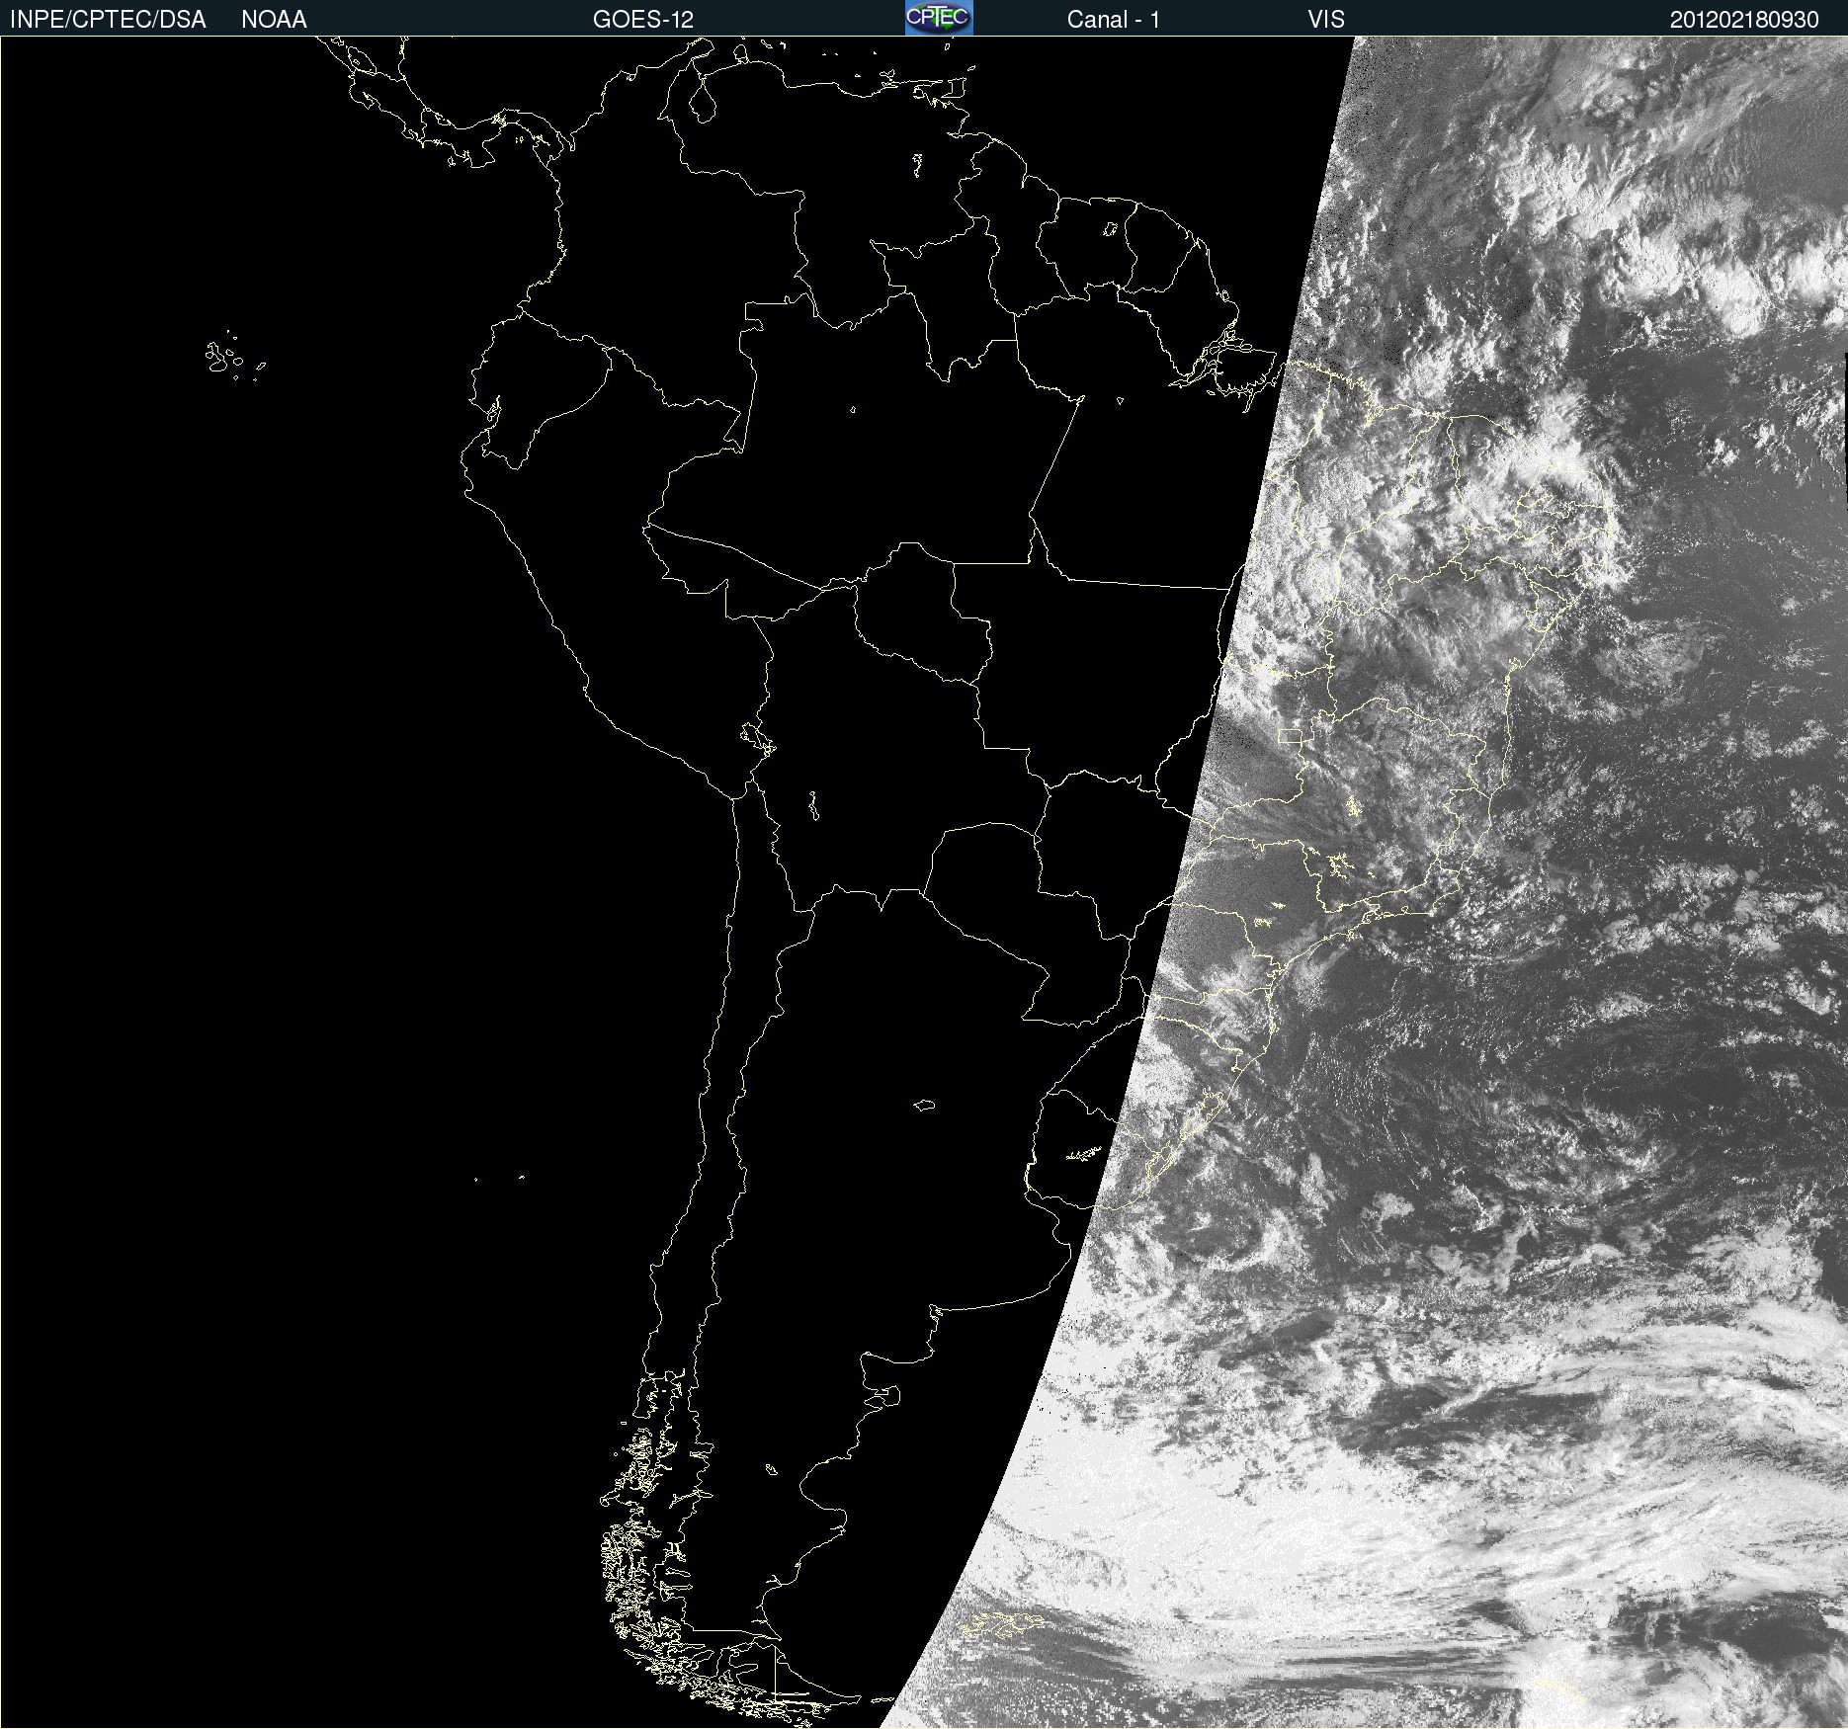
Task: Click the VIS channel label
Action: click(x=1325, y=20)
